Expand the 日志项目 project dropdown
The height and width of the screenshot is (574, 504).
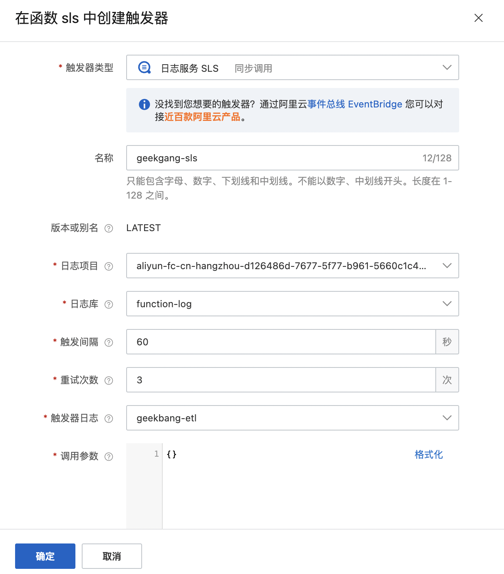[447, 266]
